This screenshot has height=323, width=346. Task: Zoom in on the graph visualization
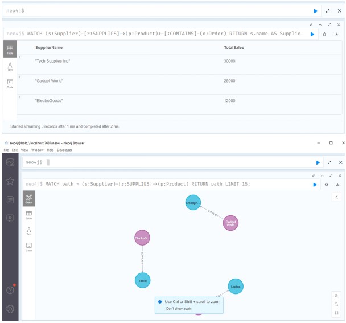tap(336, 296)
